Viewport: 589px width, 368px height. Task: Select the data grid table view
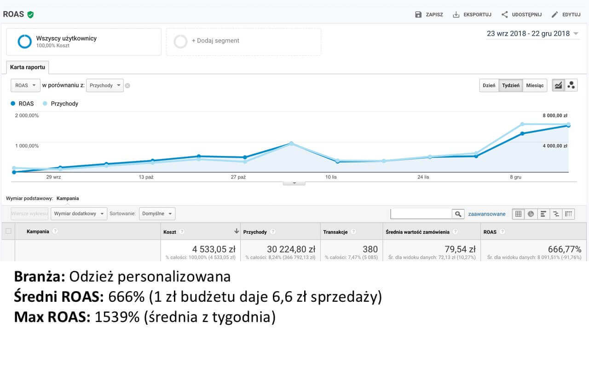[519, 214]
